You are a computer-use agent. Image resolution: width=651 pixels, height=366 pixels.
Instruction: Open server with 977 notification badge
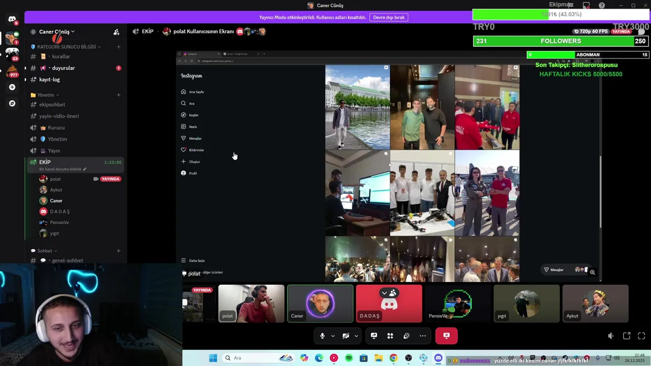point(12,71)
